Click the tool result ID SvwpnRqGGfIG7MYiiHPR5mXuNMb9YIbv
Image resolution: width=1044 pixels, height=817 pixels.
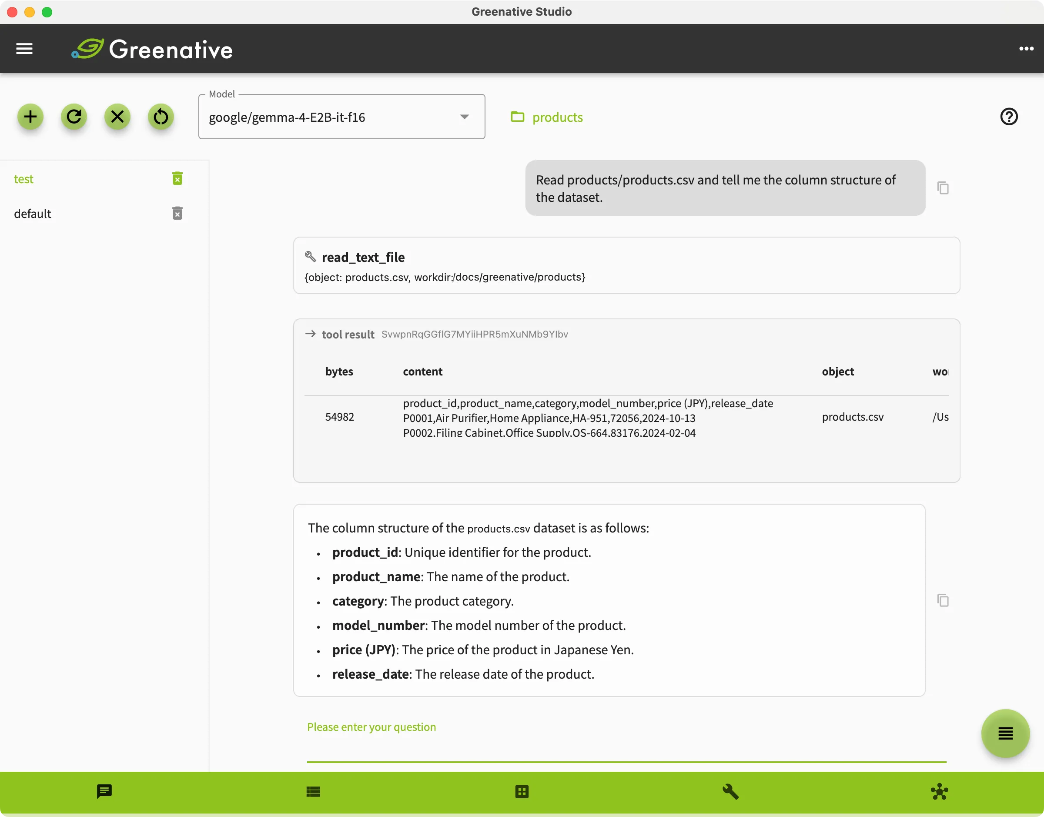tap(475, 335)
